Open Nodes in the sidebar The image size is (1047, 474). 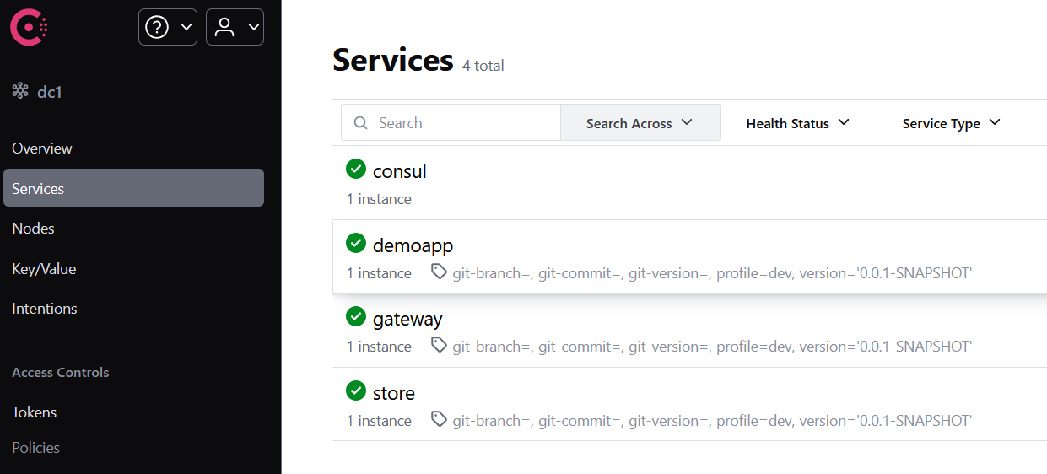(34, 229)
